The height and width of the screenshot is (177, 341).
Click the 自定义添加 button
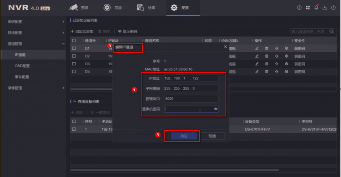click(82, 32)
